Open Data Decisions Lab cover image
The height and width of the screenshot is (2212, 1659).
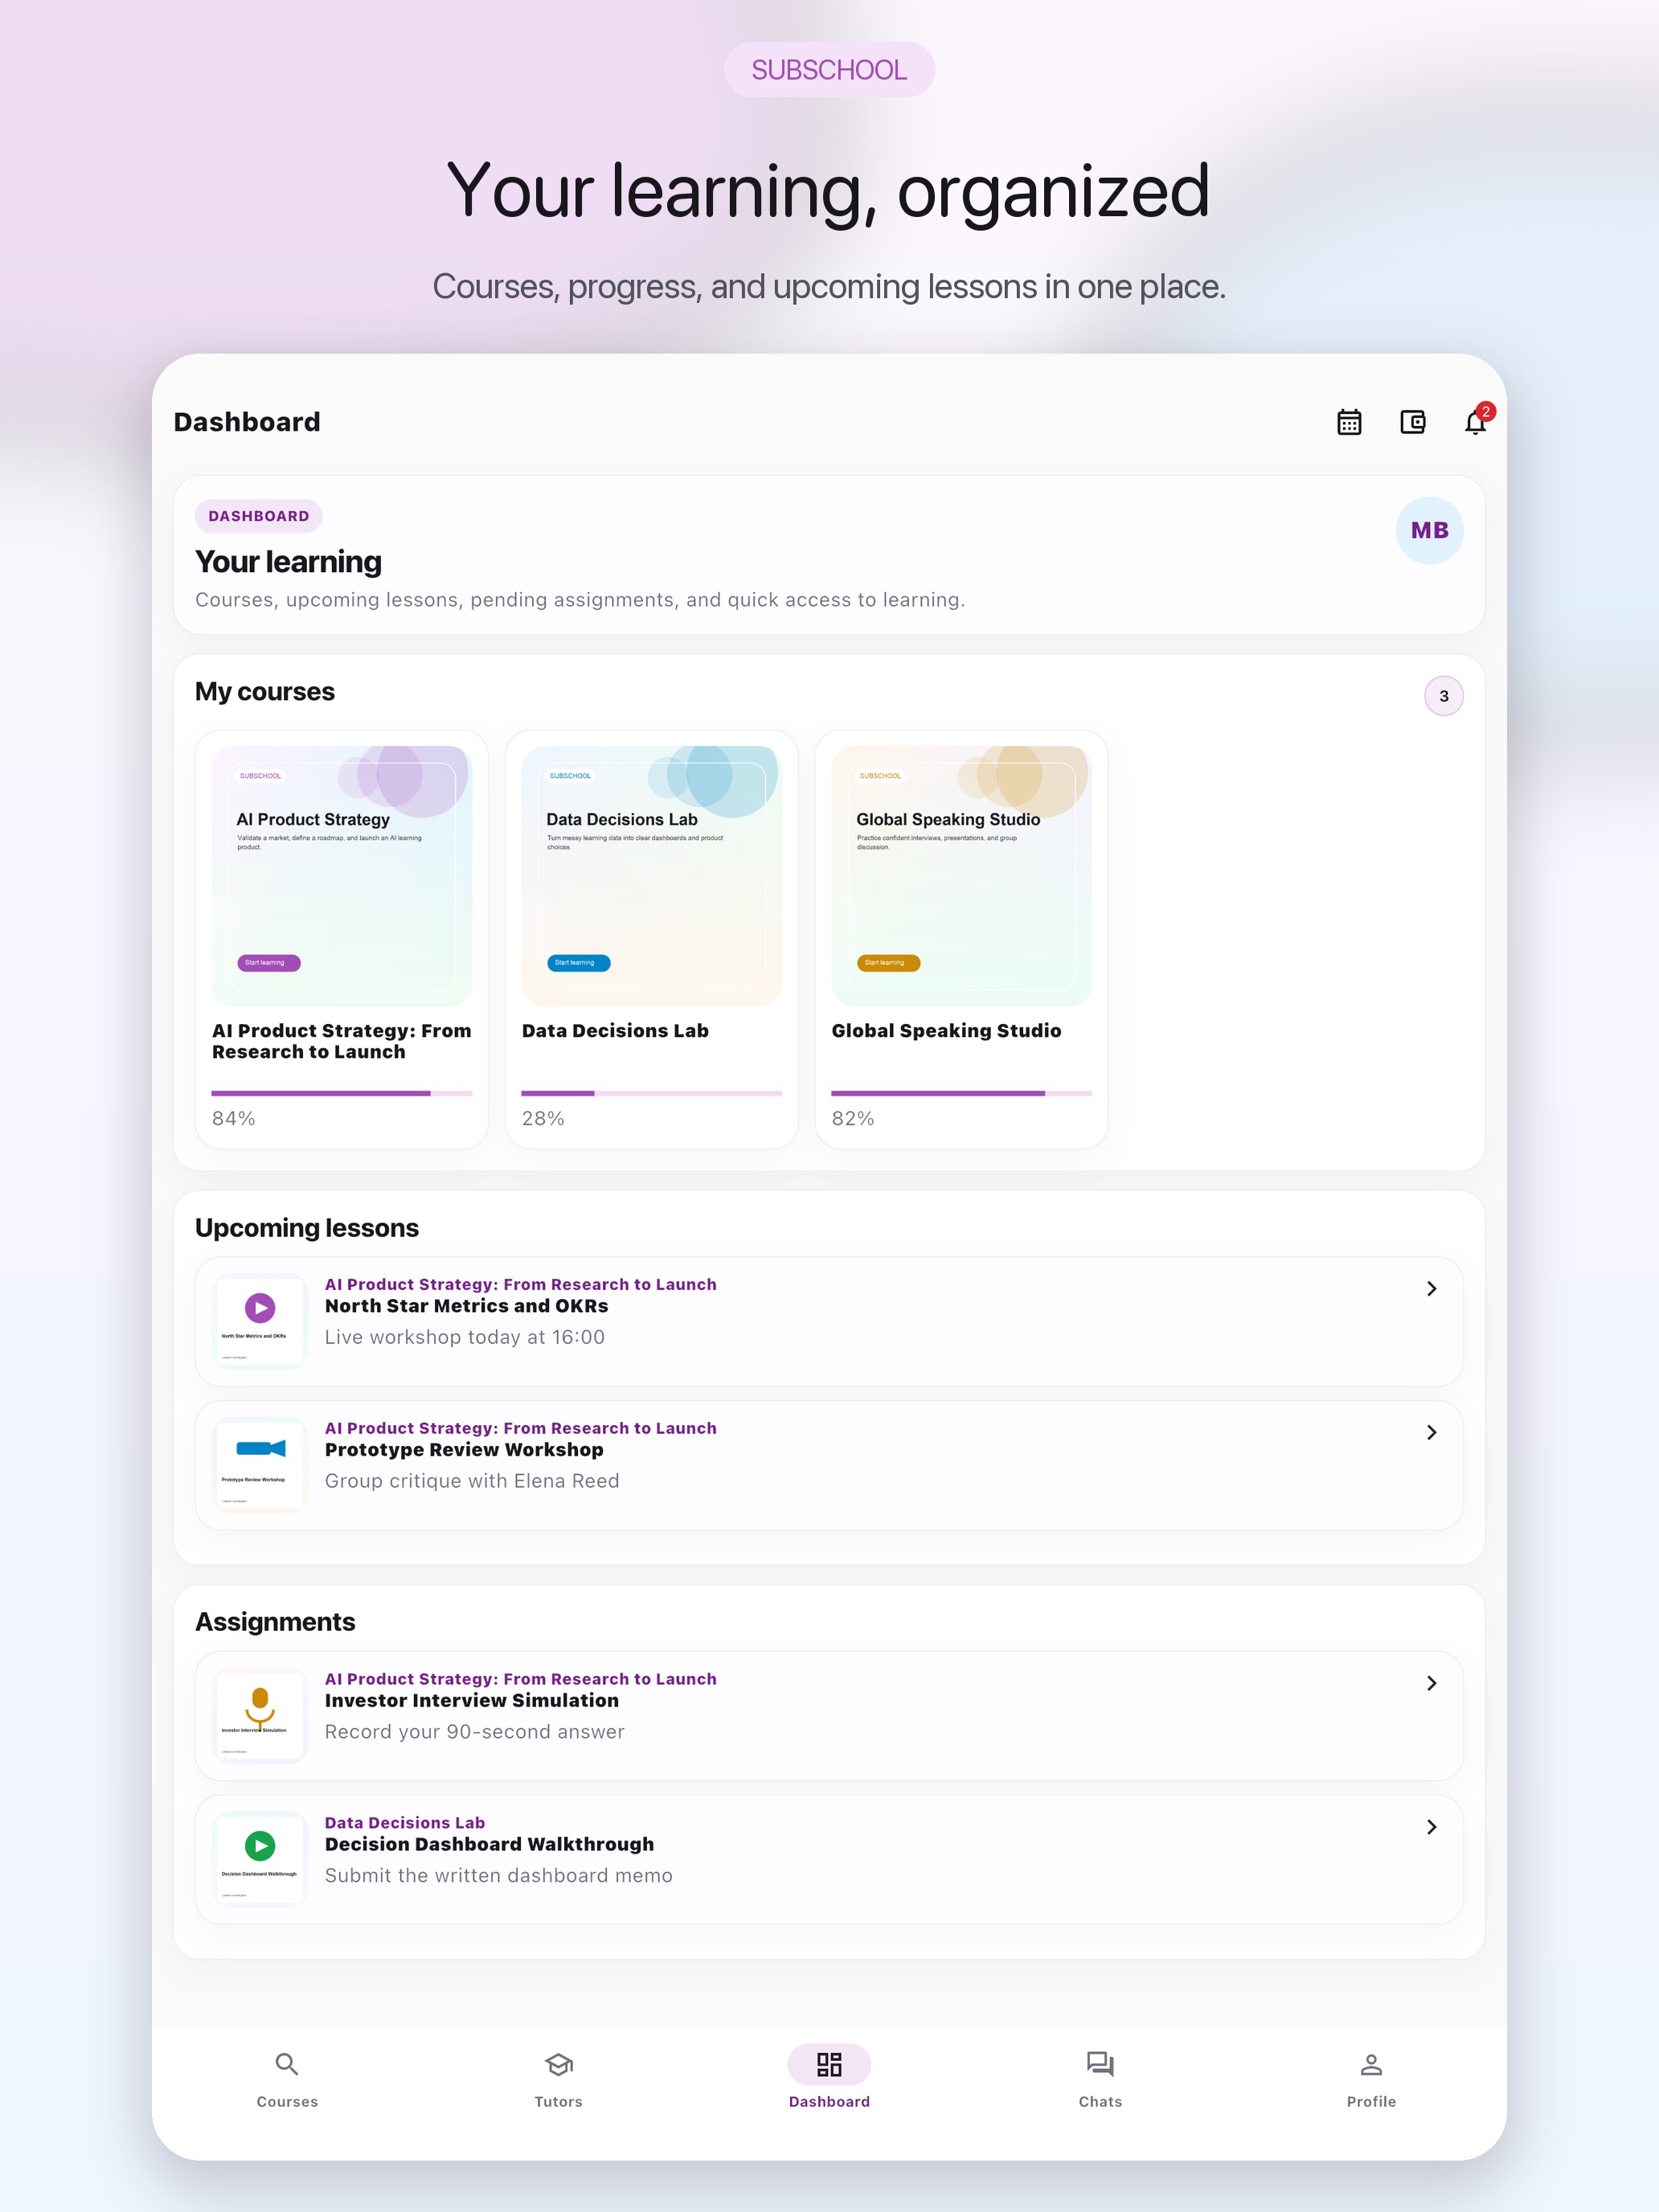tap(652, 876)
